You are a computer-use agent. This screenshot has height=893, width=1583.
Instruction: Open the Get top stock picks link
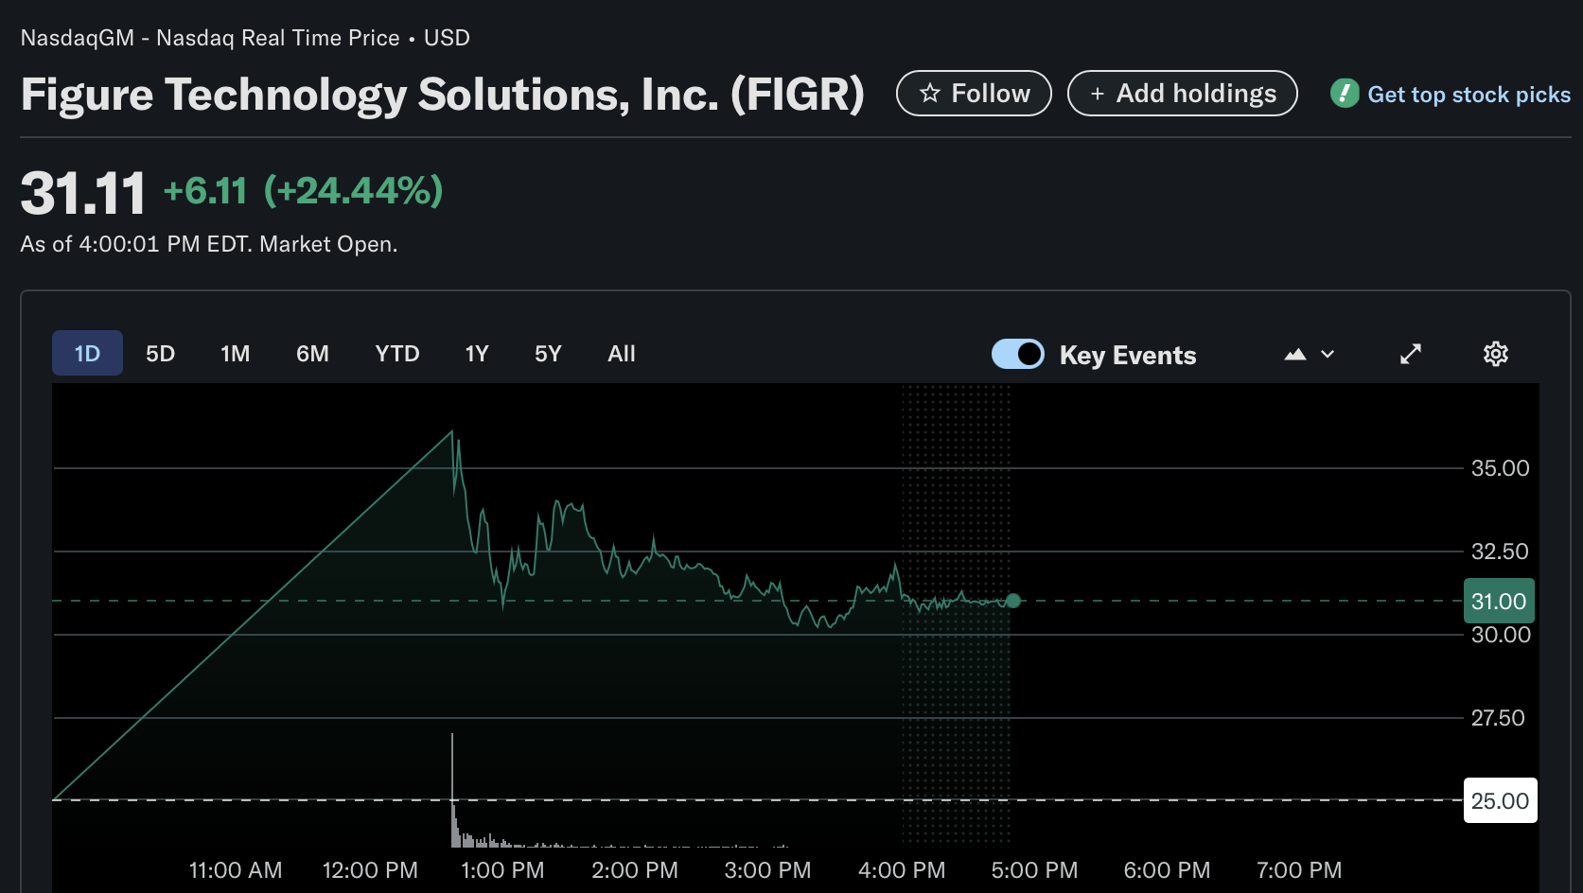(x=1469, y=95)
